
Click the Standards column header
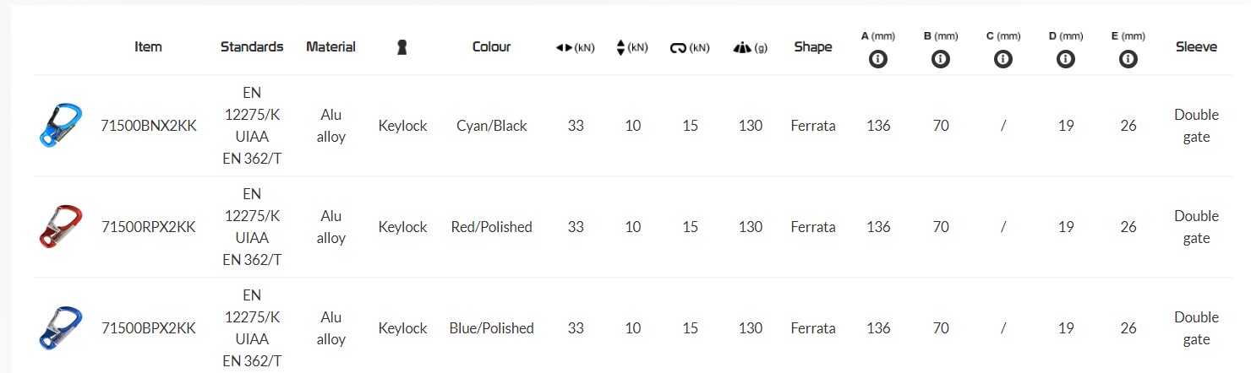[x=252, y=47]
